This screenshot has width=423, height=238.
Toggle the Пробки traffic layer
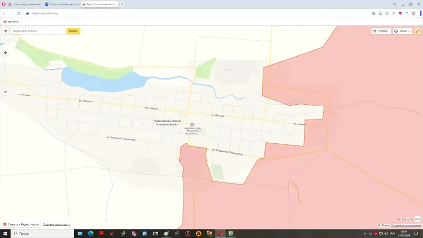coord(380,31)
